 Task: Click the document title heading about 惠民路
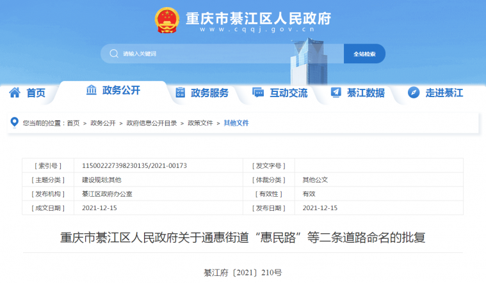click(x=243, y=238)
